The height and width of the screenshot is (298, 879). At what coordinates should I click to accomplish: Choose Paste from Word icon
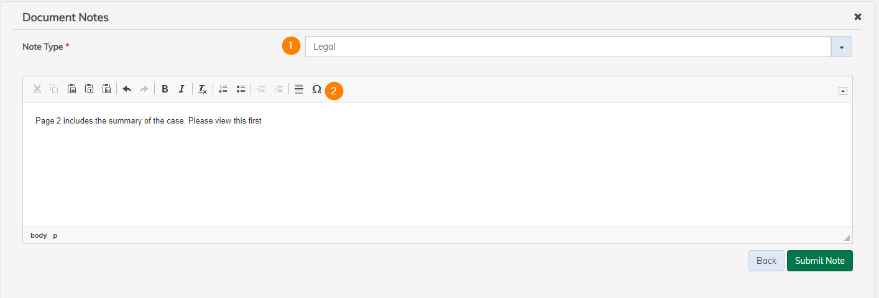[107, 89]
